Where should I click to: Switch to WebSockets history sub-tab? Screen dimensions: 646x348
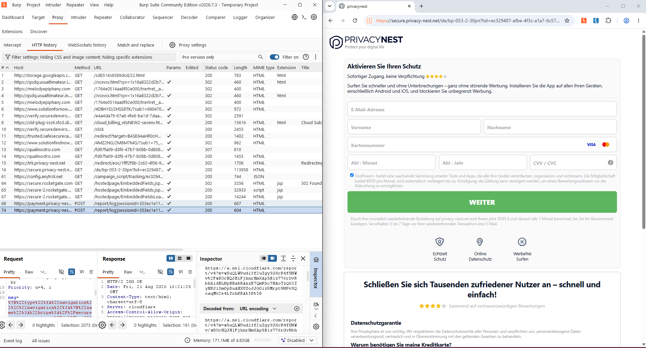tap(87, 45)
